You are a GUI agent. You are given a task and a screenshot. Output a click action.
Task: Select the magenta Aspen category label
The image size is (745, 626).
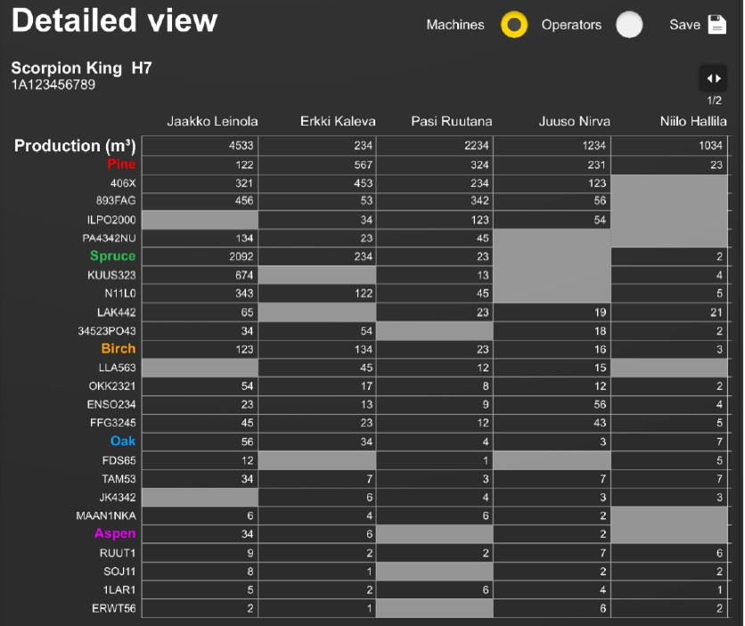pyautogui.click(x=115, y=533)
